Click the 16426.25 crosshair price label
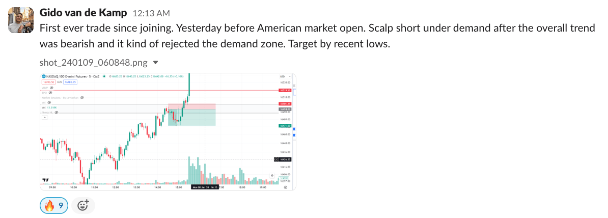 click(x=284, y=159)
